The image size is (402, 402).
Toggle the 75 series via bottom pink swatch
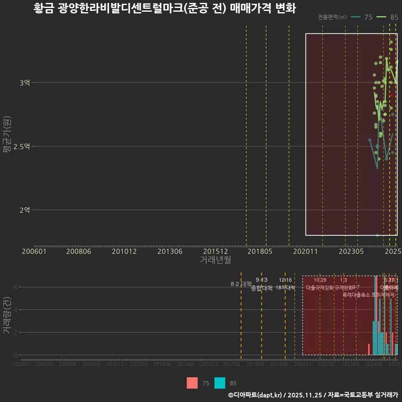[x=192, y=383]
